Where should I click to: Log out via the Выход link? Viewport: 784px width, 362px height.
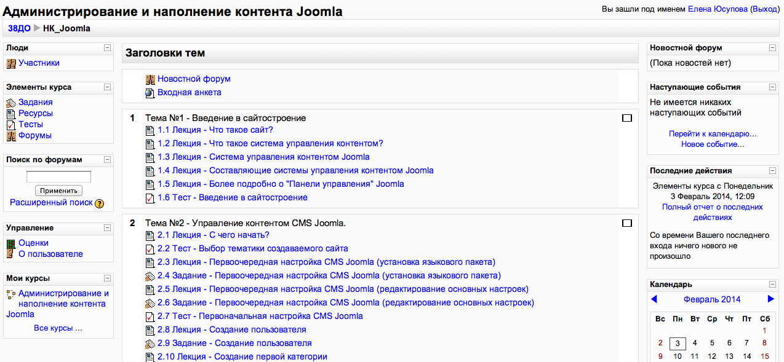pos(765,9)
